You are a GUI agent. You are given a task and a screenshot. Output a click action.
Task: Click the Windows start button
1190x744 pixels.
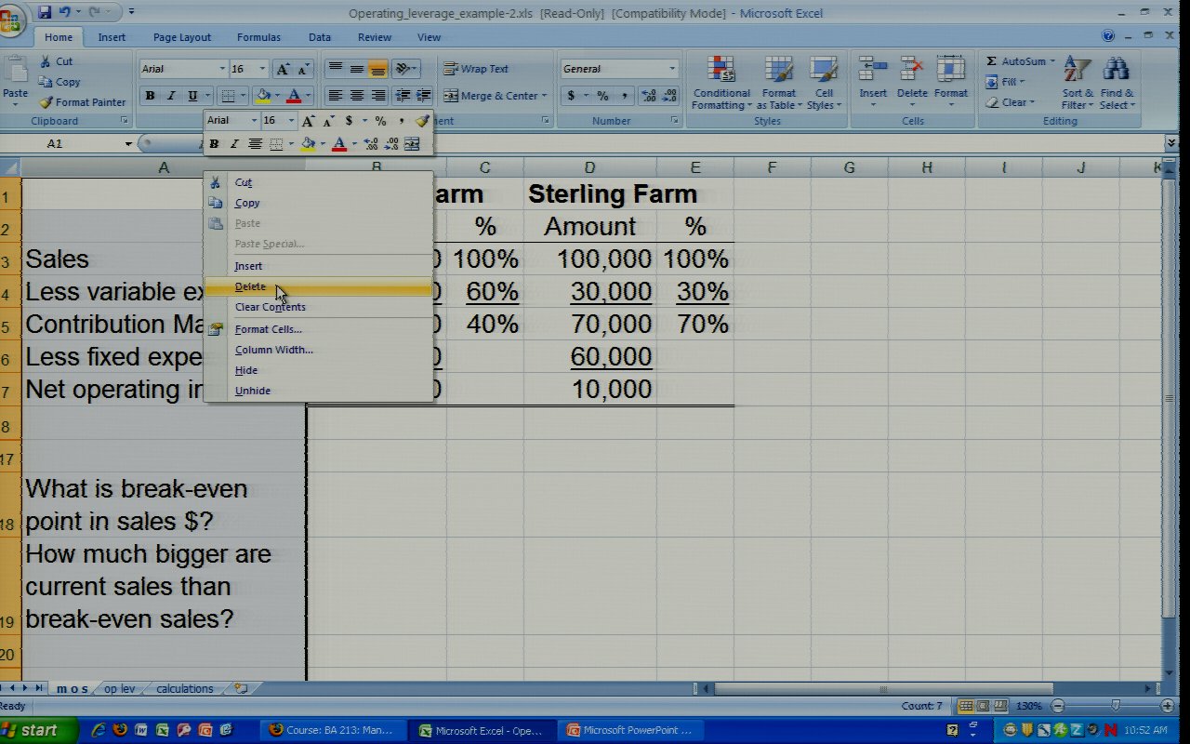33,730
